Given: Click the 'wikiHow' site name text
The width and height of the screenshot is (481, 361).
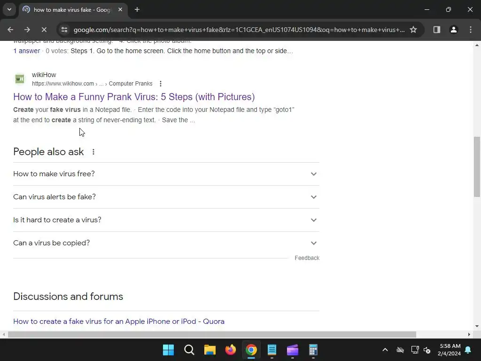Looking at the screenshot, I should 44,75.
